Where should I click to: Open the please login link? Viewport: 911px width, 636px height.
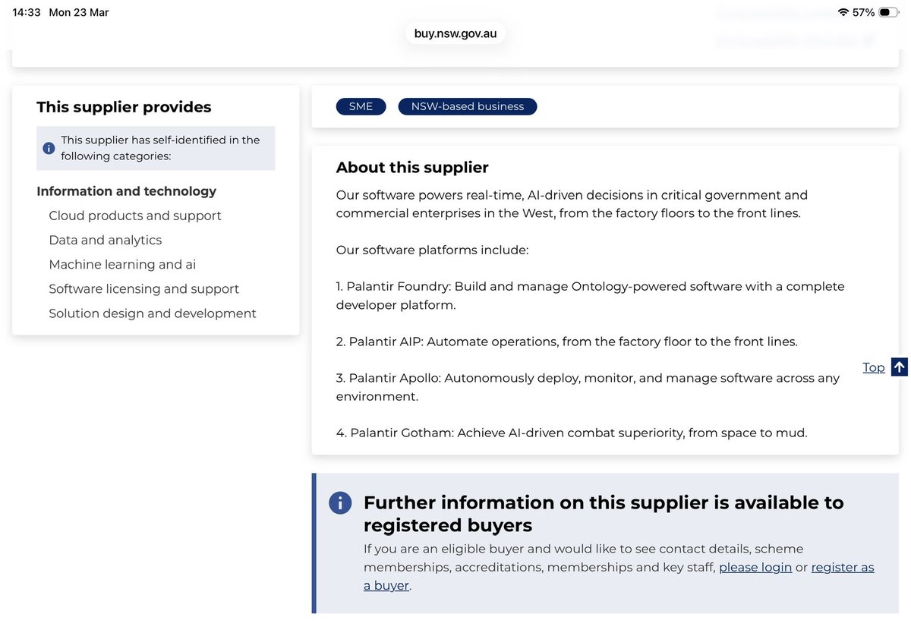[x=755, y=567]
